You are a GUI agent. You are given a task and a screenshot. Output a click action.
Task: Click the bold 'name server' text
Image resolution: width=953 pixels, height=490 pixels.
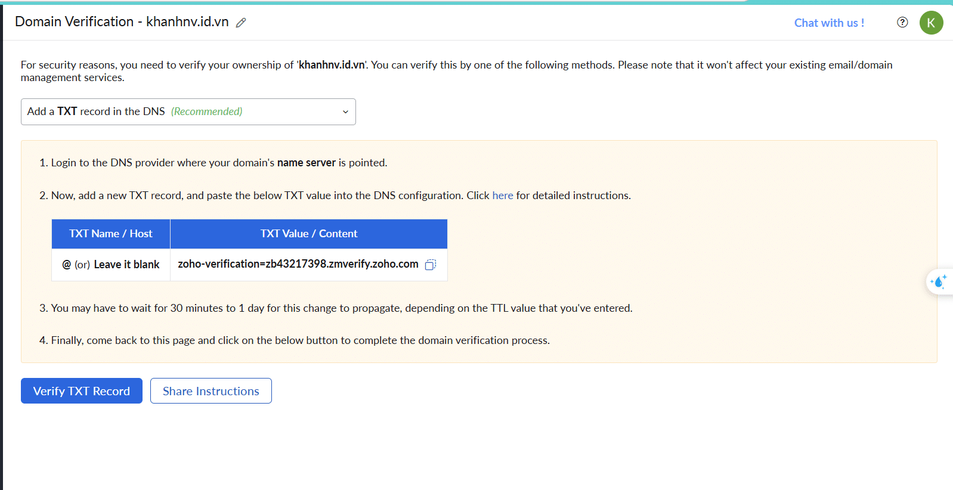point(307,163)
